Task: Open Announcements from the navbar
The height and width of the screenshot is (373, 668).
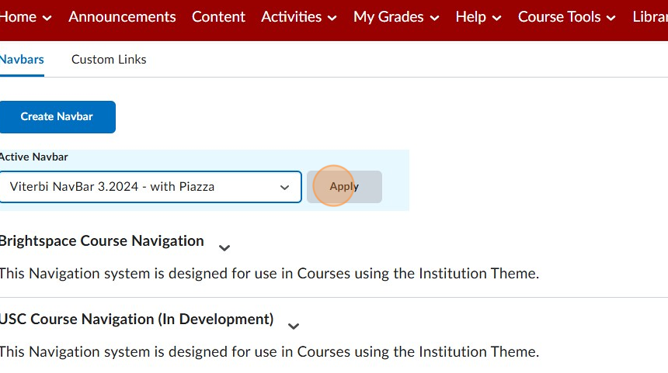Action: [122, 16]
